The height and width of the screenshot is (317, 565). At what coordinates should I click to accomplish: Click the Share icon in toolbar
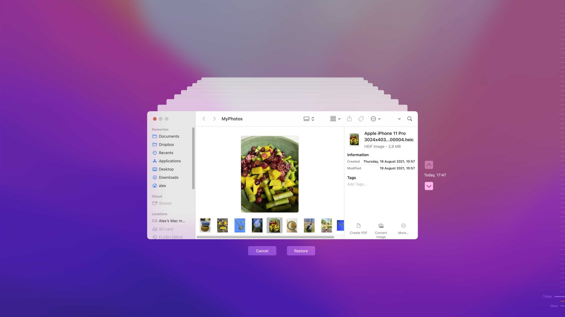click(x=349, y=119)
